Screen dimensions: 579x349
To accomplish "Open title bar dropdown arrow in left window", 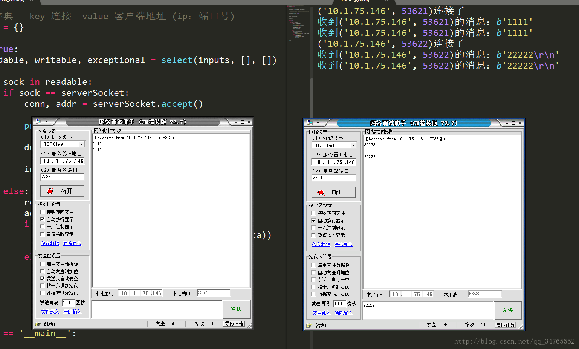I will (x=46, y=122).
